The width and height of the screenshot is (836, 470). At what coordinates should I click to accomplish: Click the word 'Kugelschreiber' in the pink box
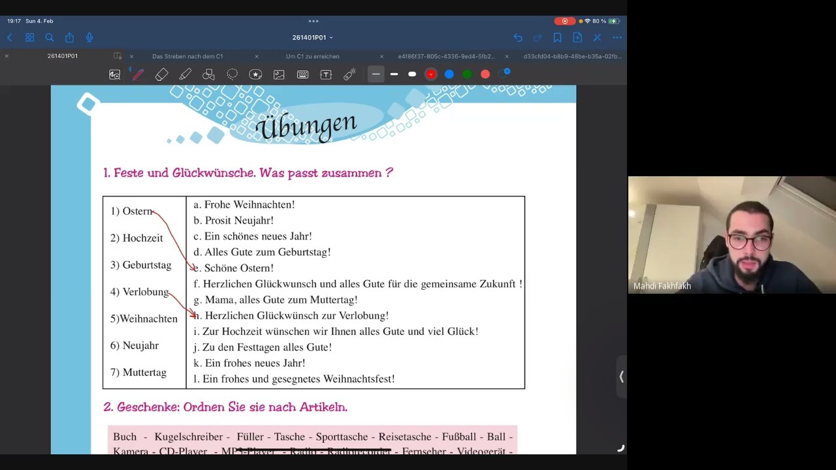click(189, 437)
